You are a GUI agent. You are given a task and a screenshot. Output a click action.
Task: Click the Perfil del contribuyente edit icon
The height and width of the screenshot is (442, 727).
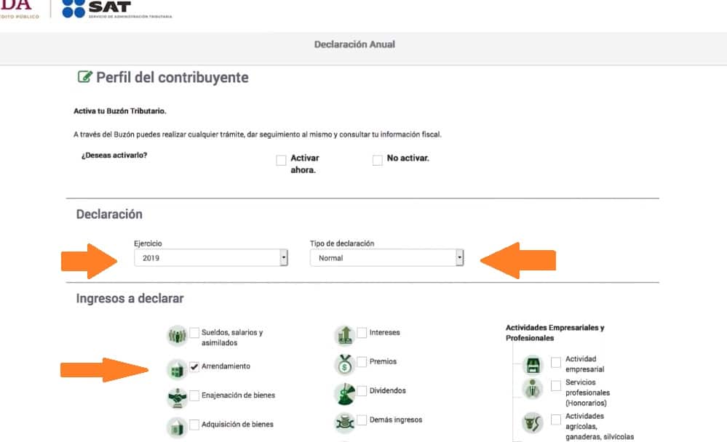click(x=84, y=77)
